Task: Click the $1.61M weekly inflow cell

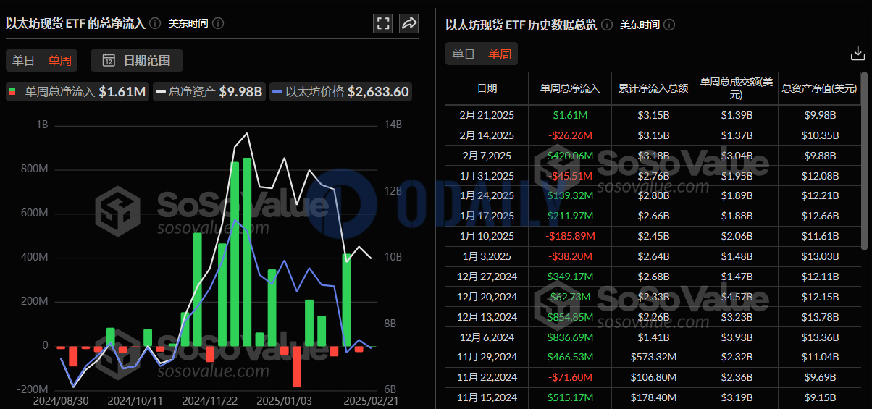Action: 570,115
